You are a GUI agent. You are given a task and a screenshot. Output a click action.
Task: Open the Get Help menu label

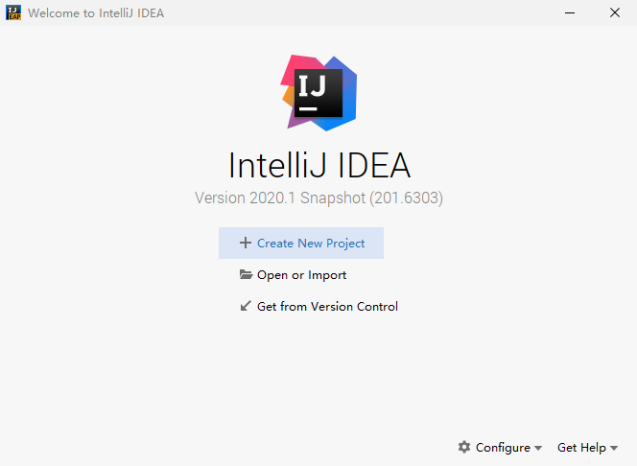581,448
